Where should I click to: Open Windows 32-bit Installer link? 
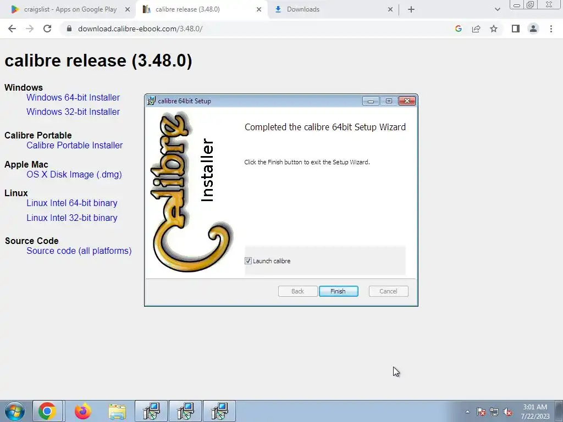pos(73,112)
